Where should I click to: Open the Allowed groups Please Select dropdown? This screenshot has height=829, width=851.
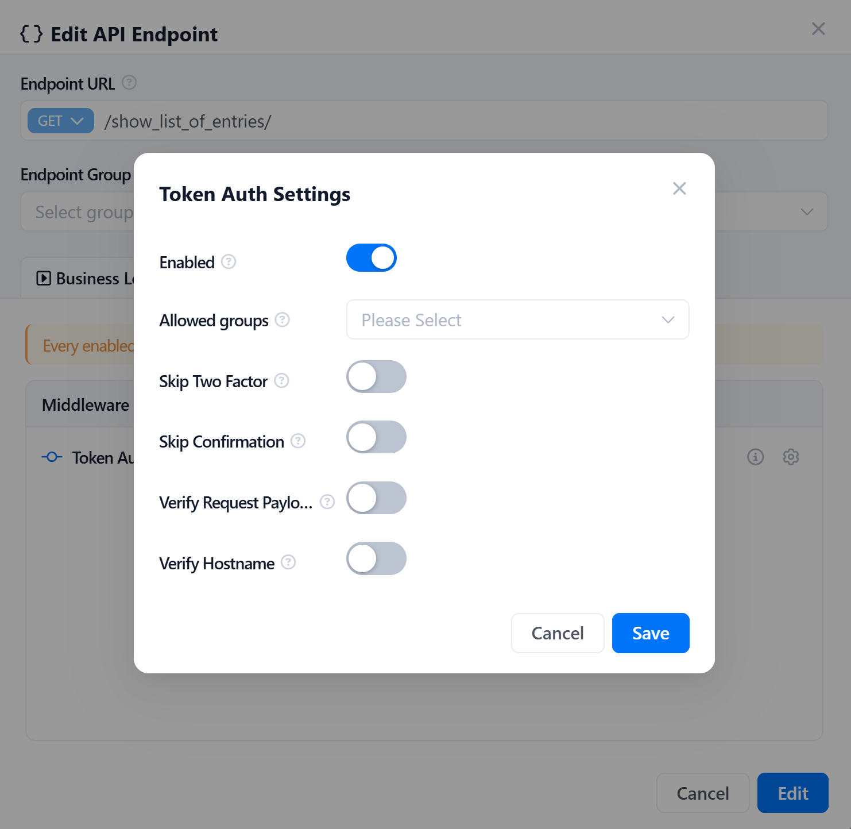[x=517, y=319]
